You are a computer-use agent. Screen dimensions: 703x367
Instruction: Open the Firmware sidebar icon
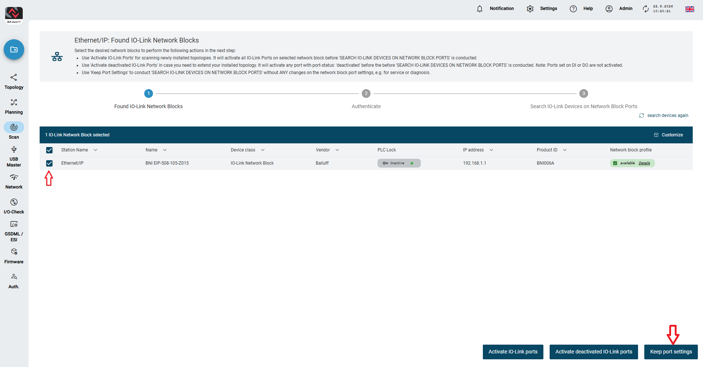click(14, 252)
